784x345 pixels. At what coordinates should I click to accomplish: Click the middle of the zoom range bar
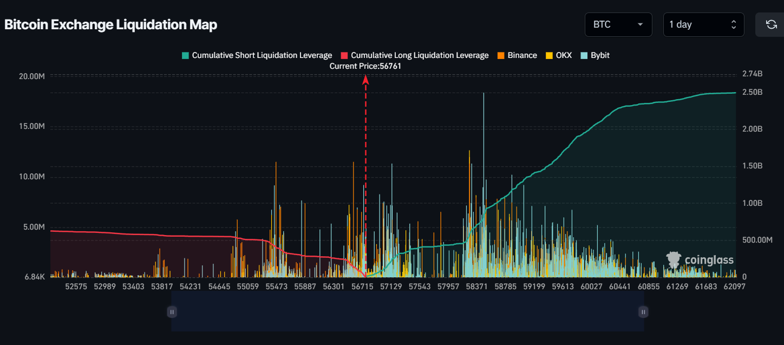407,311
